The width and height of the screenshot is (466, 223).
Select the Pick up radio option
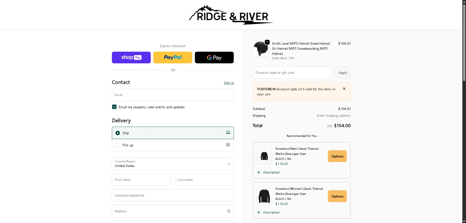click(118, 145)
